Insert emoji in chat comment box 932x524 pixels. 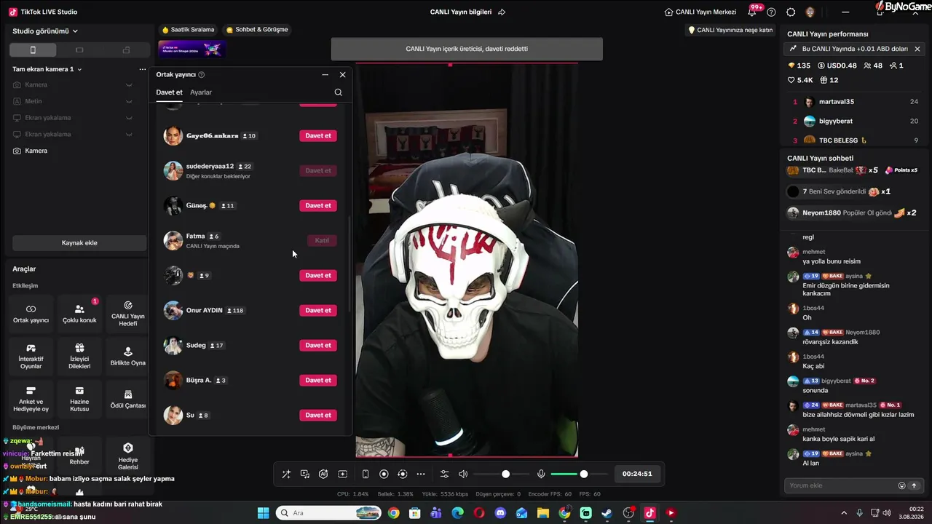tap(902, 485)
